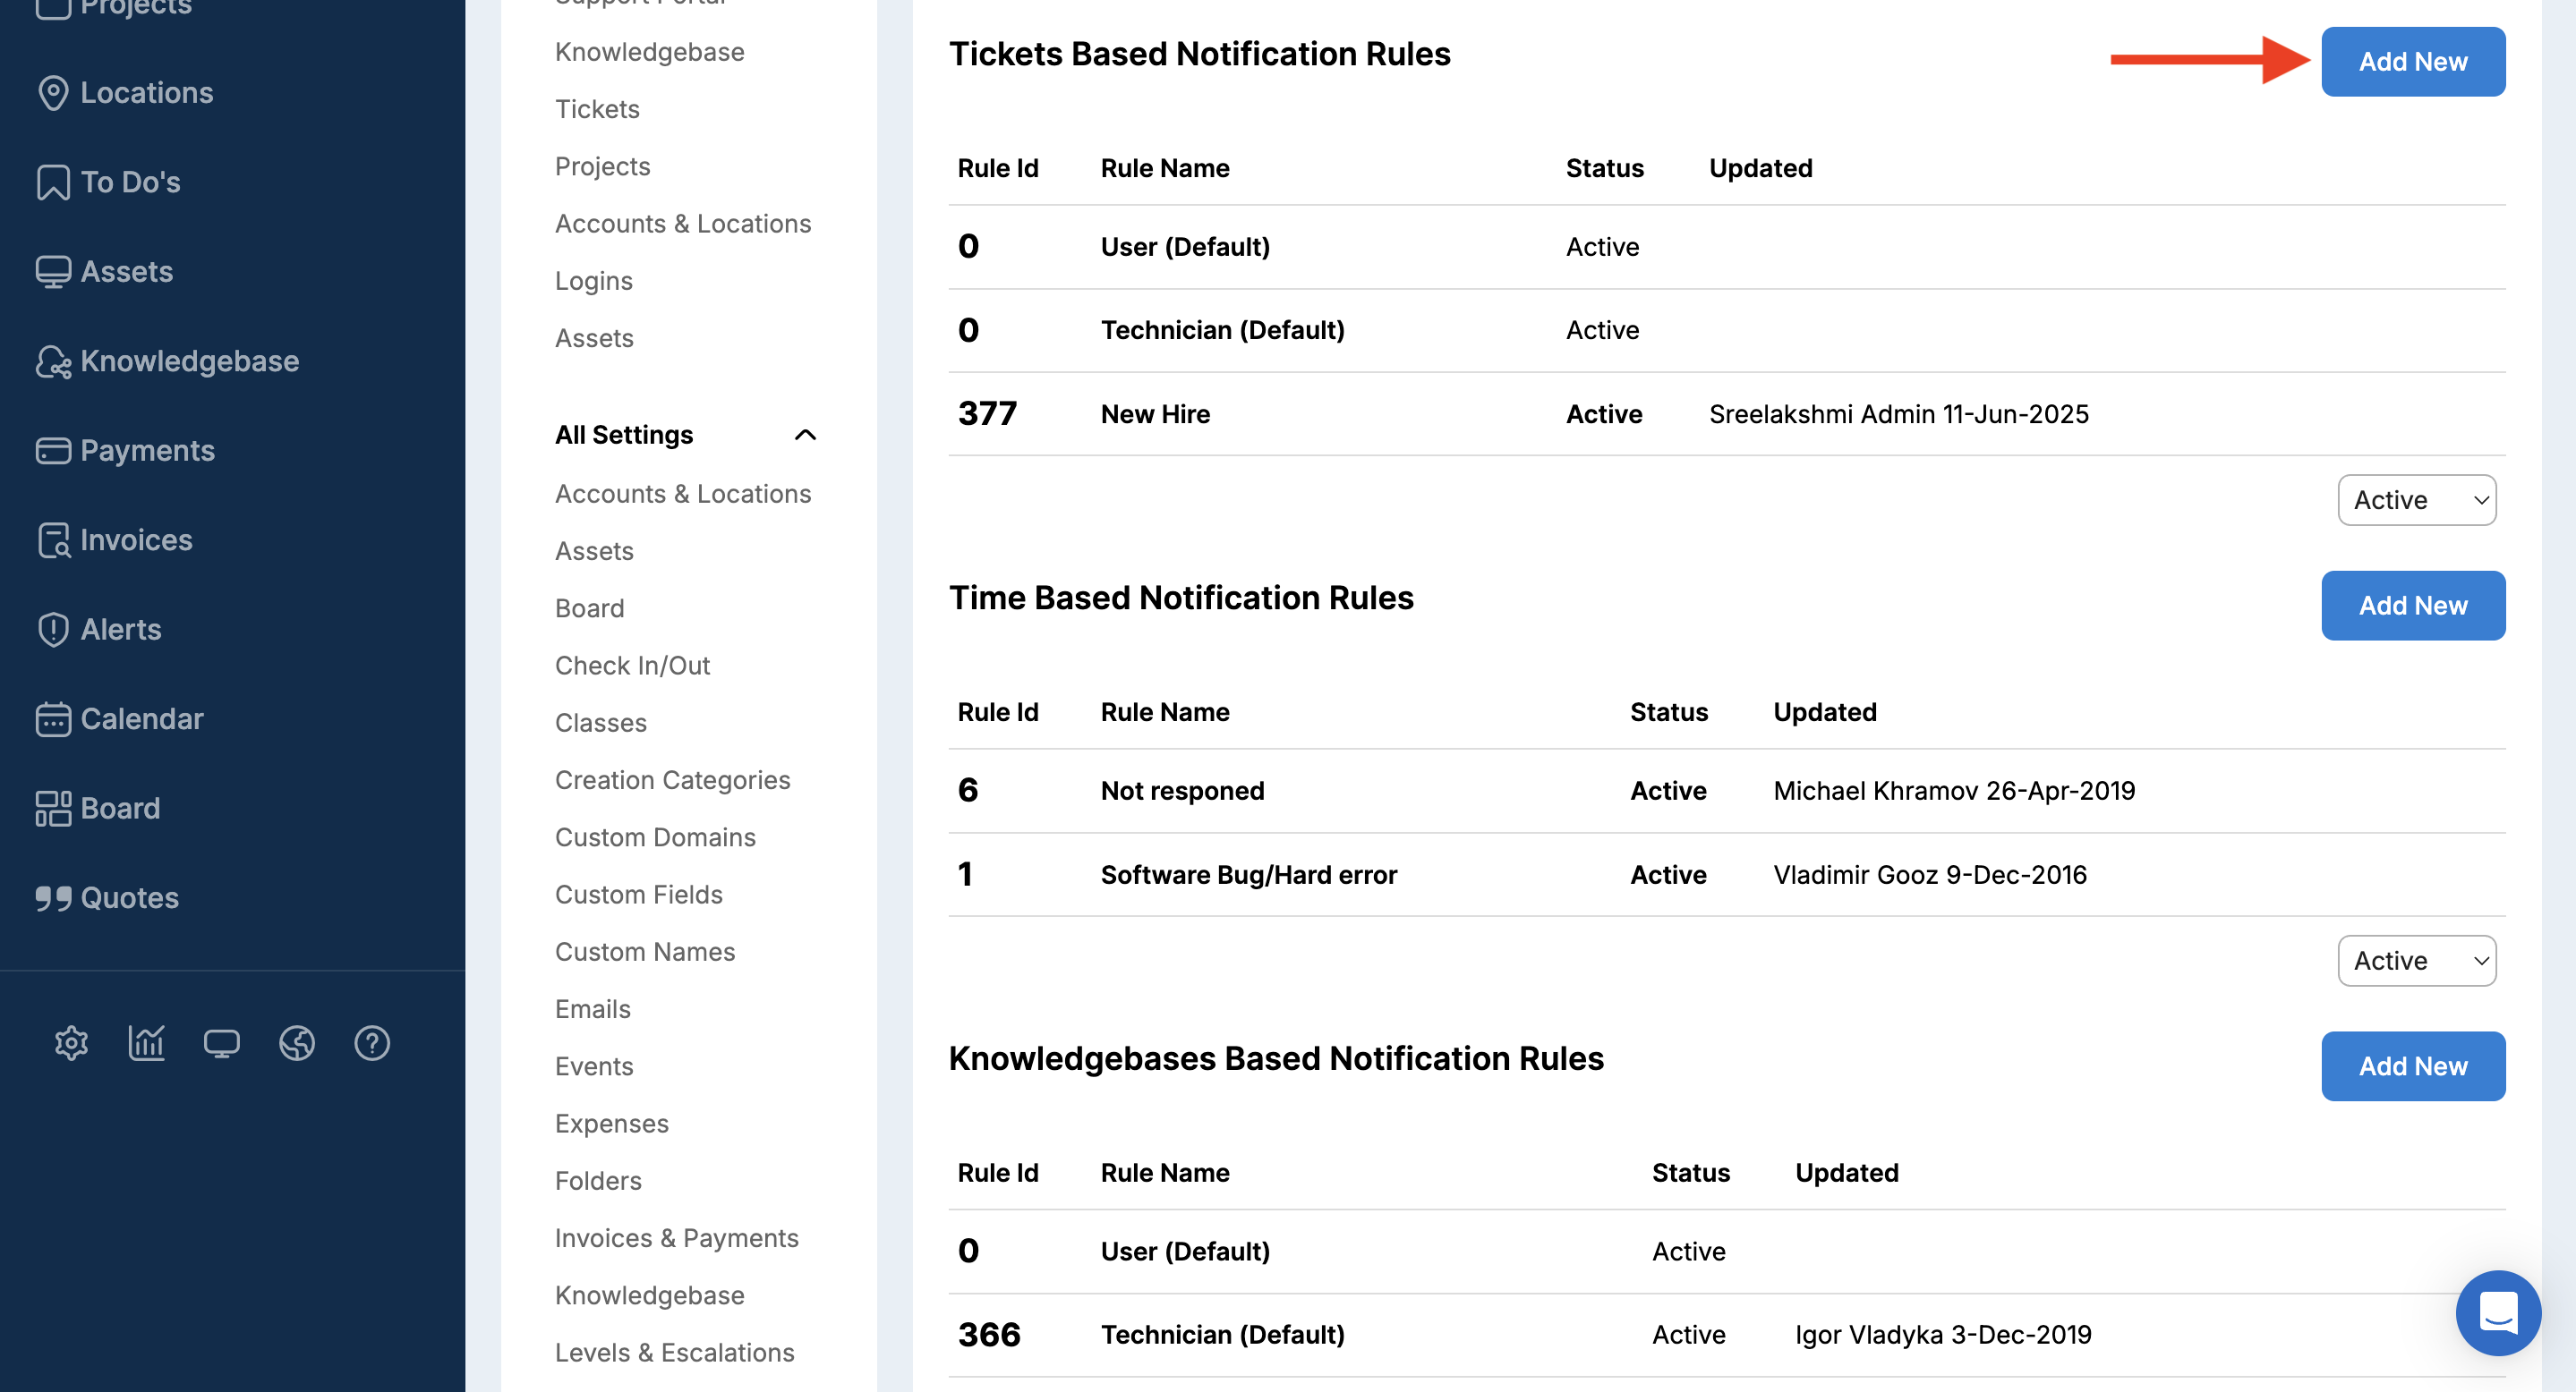Click the globe icon in sidebar footer
2576x1392 pixels.
297,1043
